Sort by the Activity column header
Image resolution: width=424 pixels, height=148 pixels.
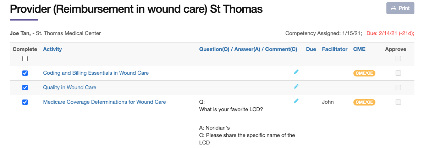tap(53, 49)
